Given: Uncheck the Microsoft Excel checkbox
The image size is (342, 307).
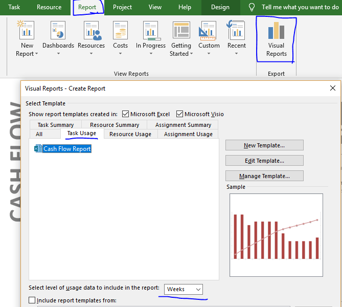Looking at the screenshot, I should 126,114.
